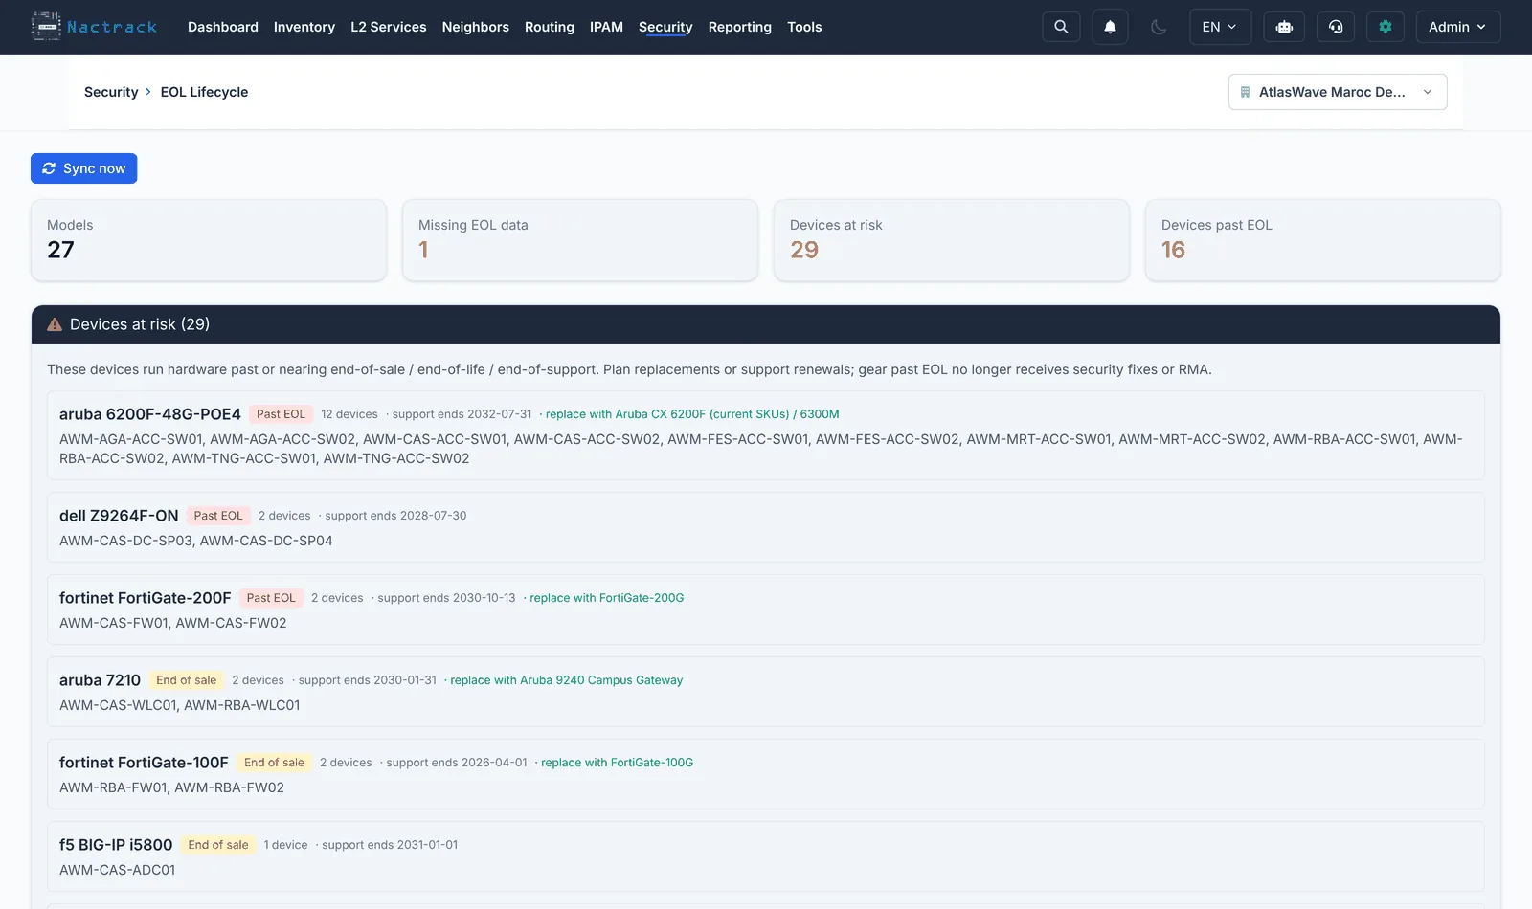Click 'Devices at risk (29)' section heading
Image resolution: width=1532 pixels, height=909 pixels.
140,324
